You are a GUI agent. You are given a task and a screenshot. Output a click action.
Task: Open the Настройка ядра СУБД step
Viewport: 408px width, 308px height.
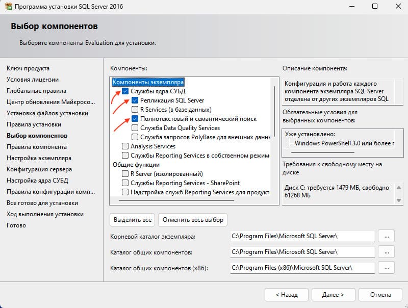[37, 181]
